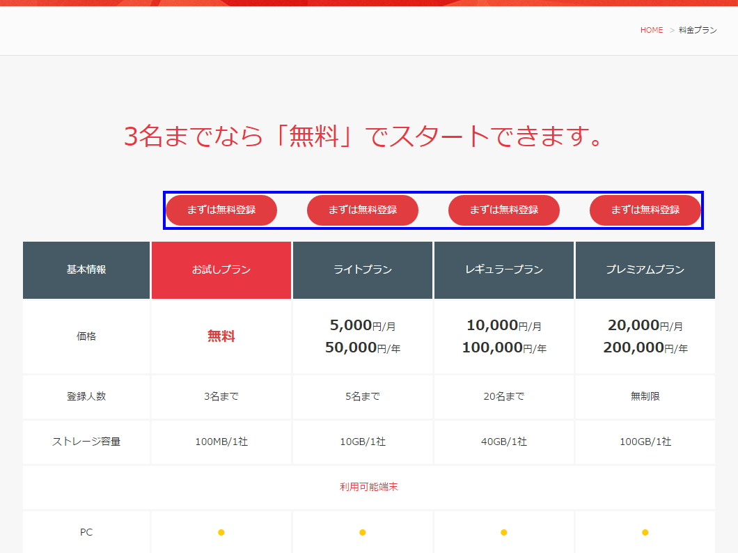Click the 20,000円/月 price
The height and width of the screenshot is (553, 738).
(645, 325)
